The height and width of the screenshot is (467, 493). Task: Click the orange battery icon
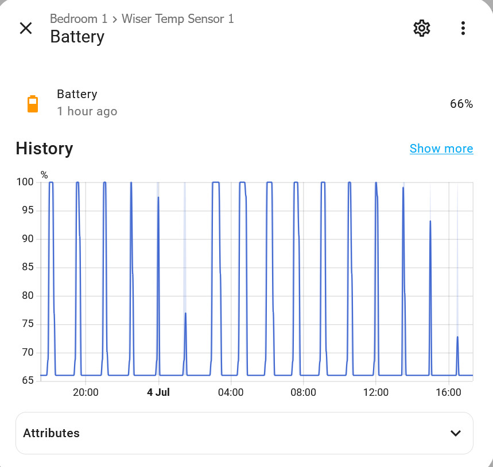point(33,104)
